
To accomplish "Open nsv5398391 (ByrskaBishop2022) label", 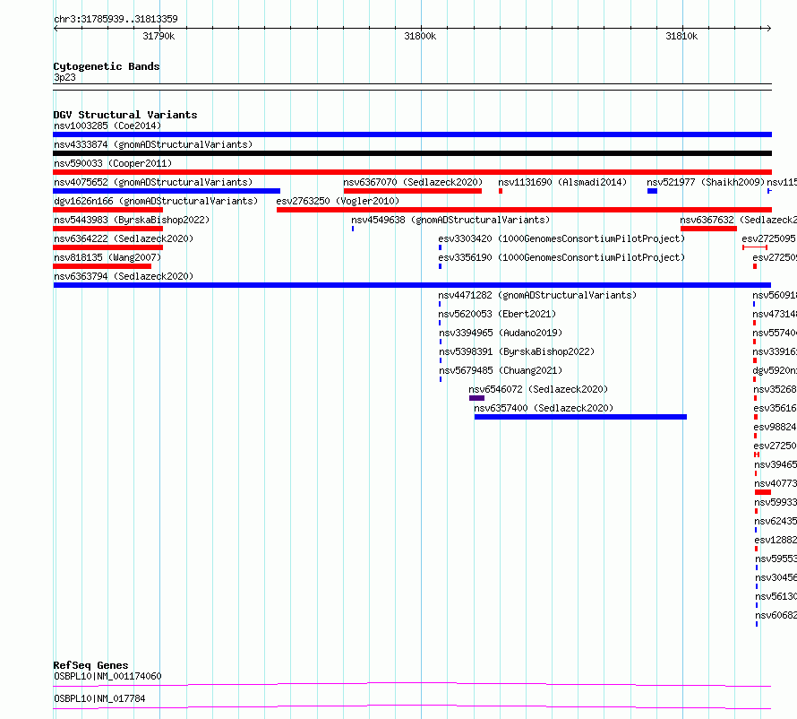I will tap(517, 351).
